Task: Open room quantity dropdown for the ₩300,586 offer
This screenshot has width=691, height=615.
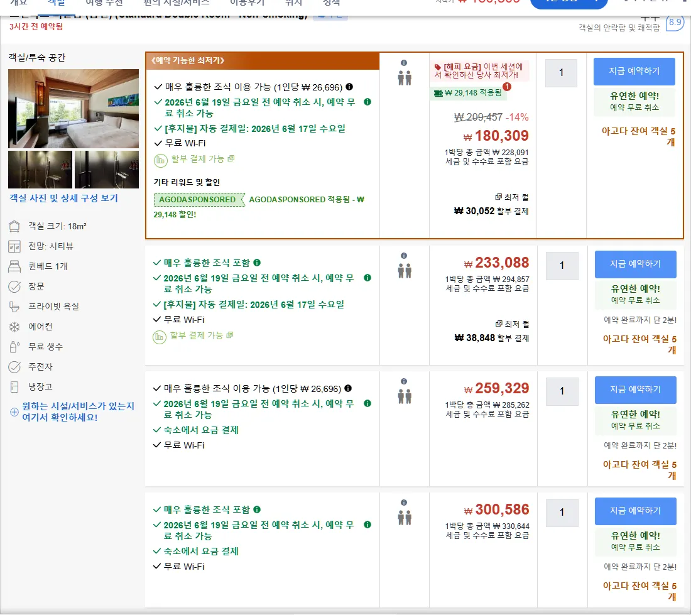Action: click(562, 513)
